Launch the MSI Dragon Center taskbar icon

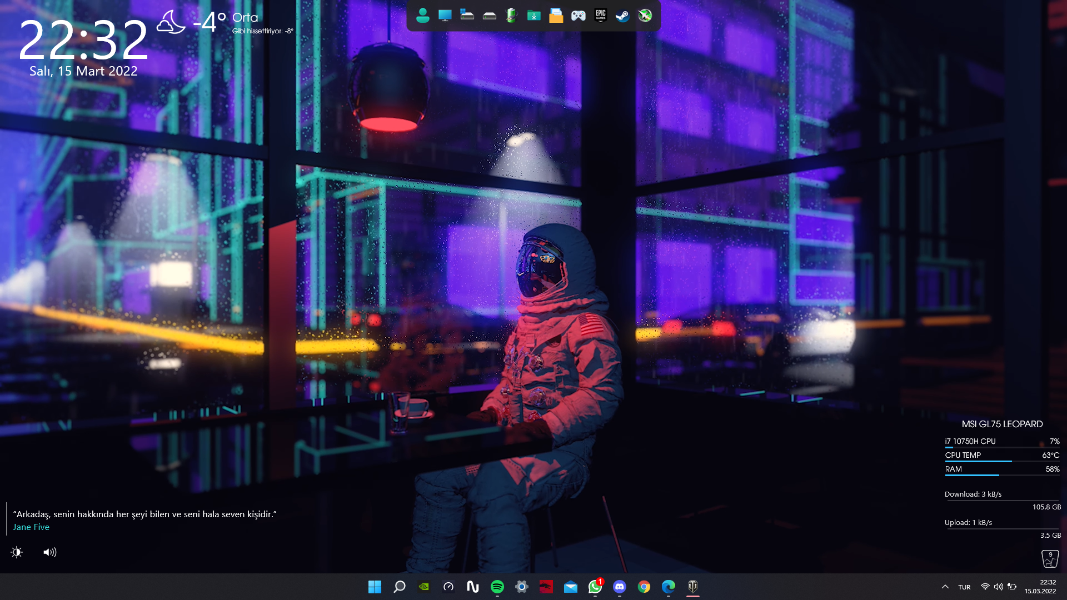point(546,587)
